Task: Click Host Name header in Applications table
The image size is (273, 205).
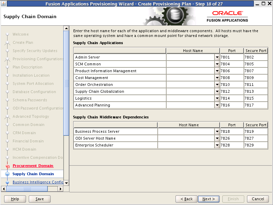Action: coord(193,51)
